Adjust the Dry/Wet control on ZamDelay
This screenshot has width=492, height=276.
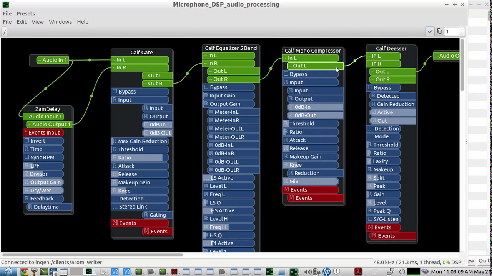point(43,191)
